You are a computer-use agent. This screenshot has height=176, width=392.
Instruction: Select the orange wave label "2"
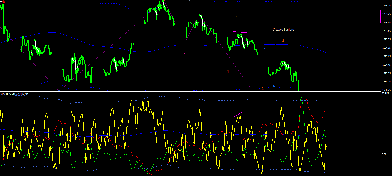point(237,16)
